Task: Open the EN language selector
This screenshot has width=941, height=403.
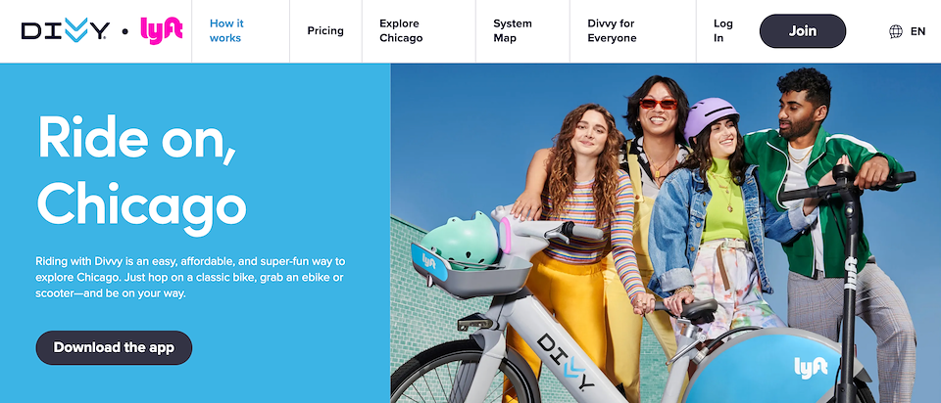Action: click(917, 31)
